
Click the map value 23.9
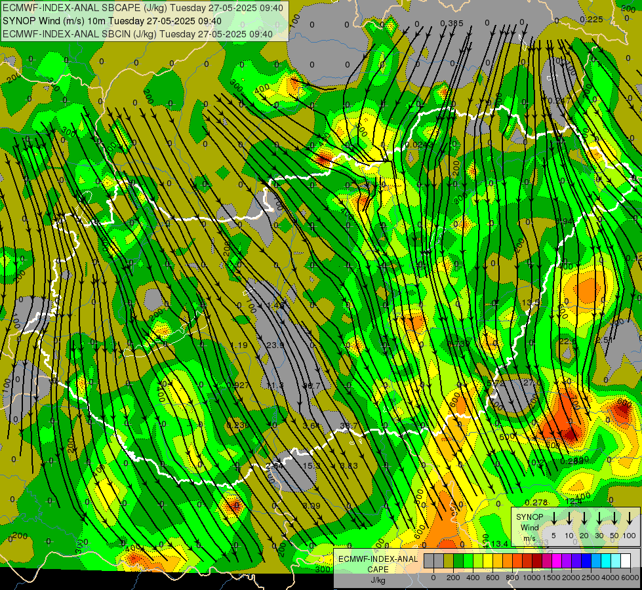pyautogui.click(x=275, y=345)
